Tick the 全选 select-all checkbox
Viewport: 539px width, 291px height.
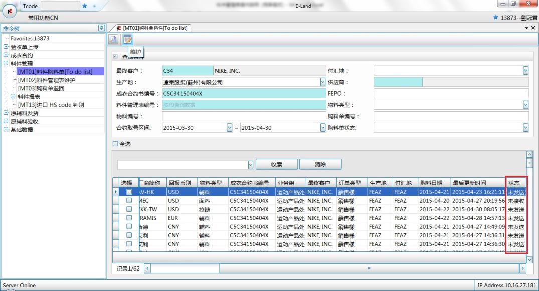[x=115, y=144]
